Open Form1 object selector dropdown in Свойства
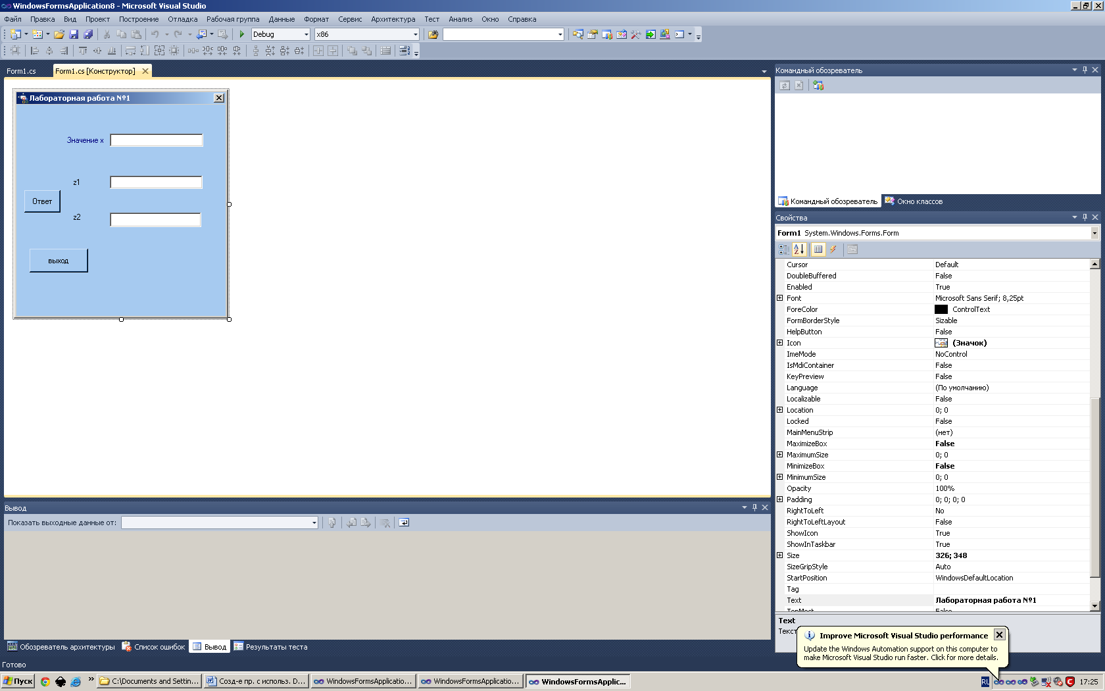This screenshot has width=1105, height=691. tap(1094, 233)
